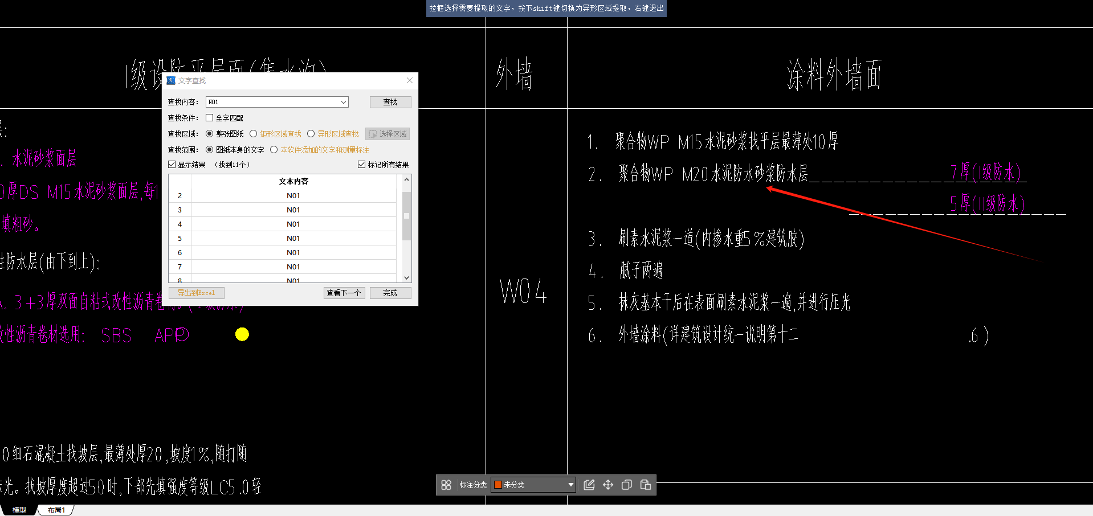Click the edit annotation icon on the bottom toolbar
The width and height of the screenshot is (1093, 516).
pos(589,485)
